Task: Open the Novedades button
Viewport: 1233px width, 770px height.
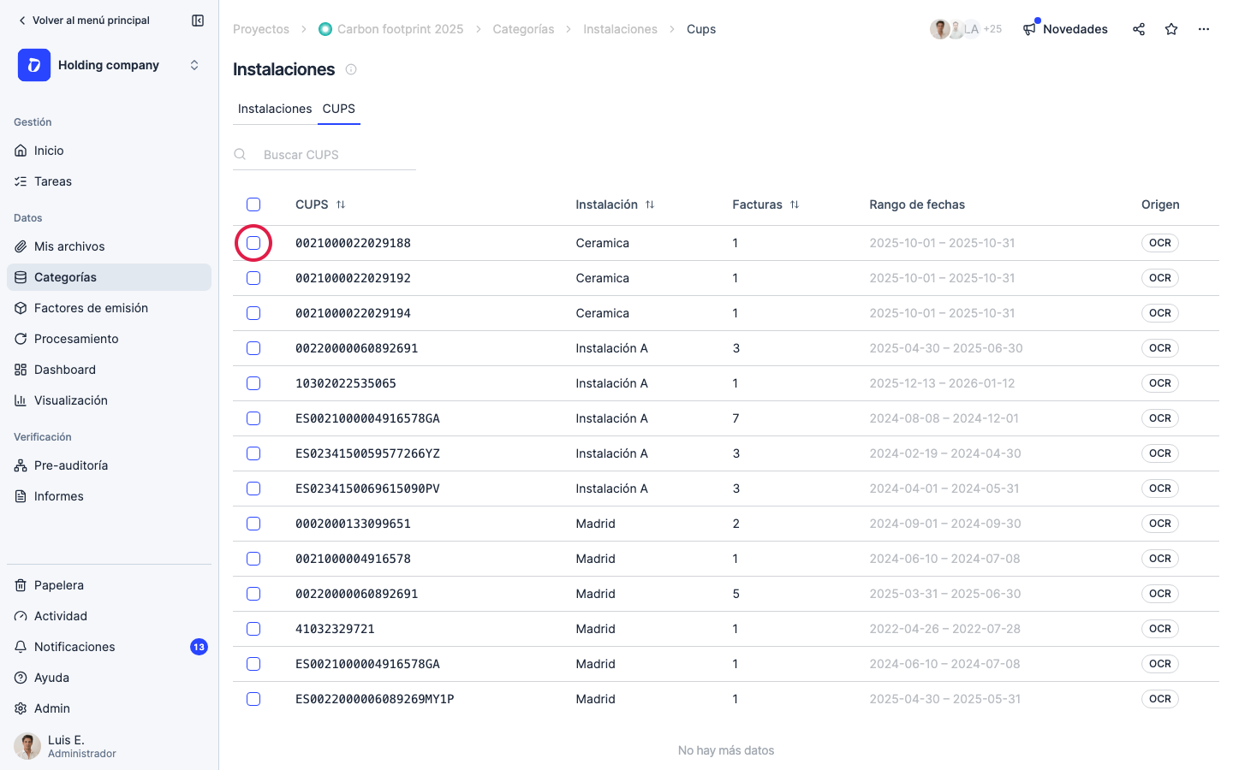Action: click(x=1065, y=29)
